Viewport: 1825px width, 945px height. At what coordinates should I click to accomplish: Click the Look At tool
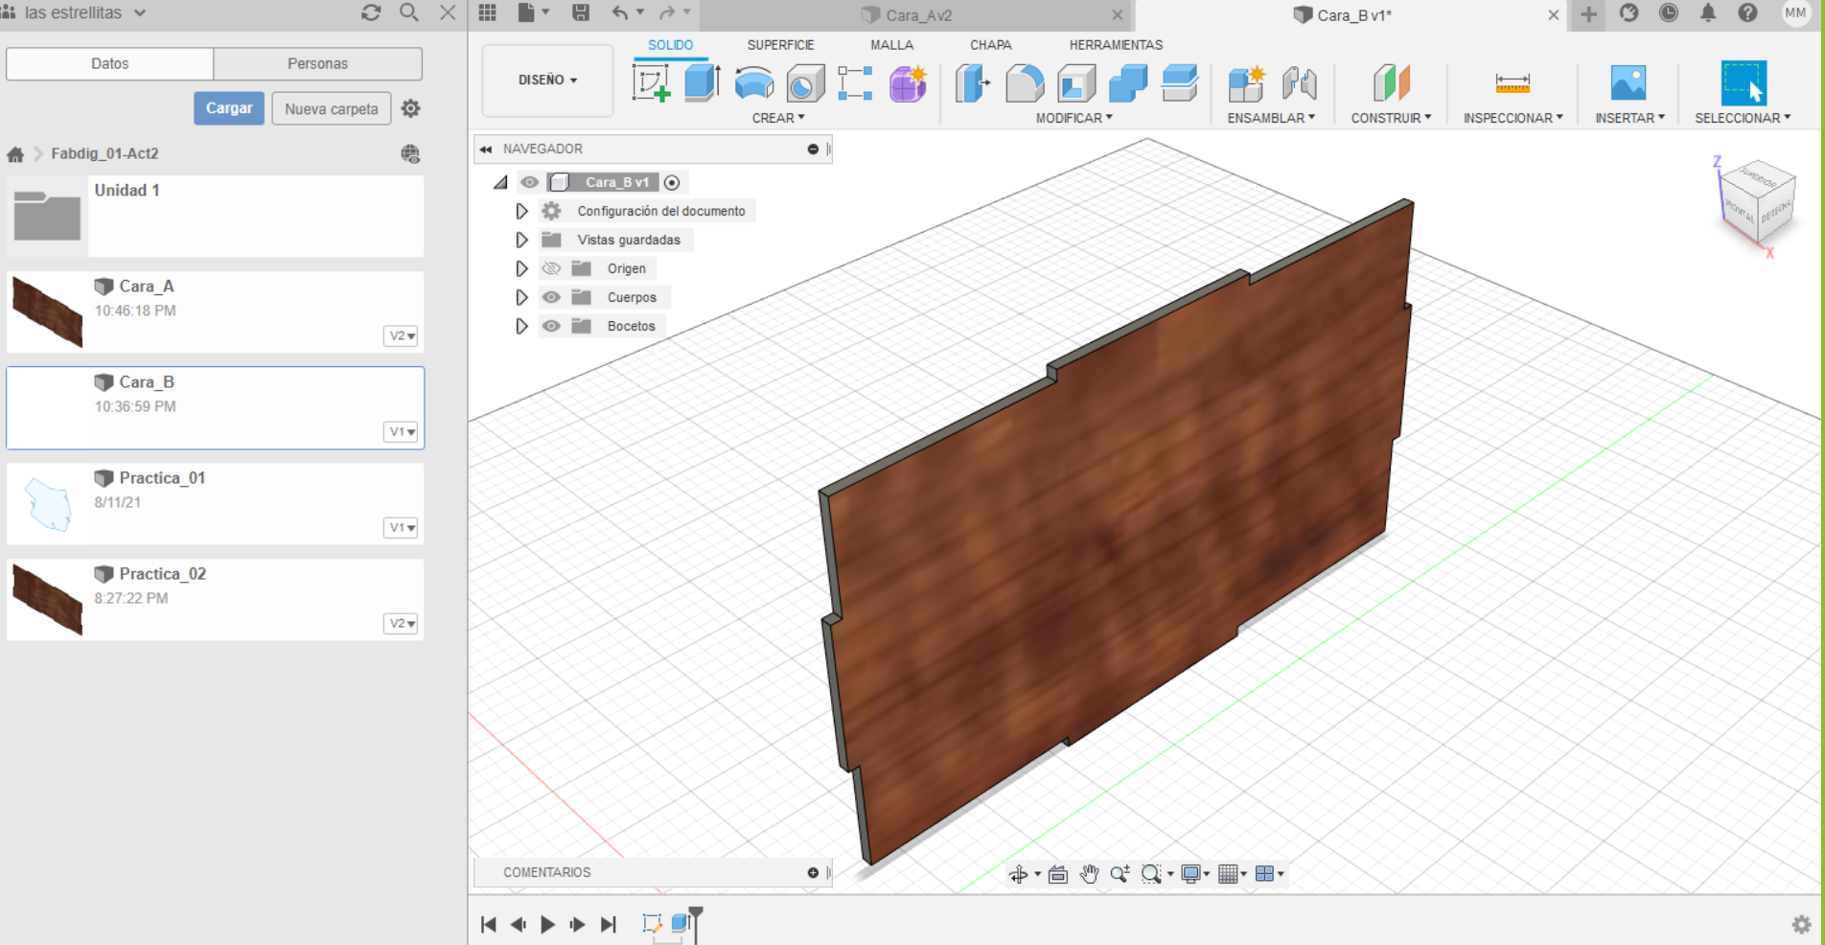(1058, 873)
